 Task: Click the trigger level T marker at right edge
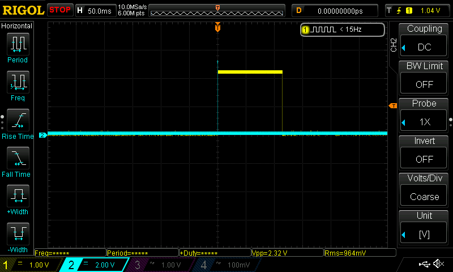tap(393, 106)
